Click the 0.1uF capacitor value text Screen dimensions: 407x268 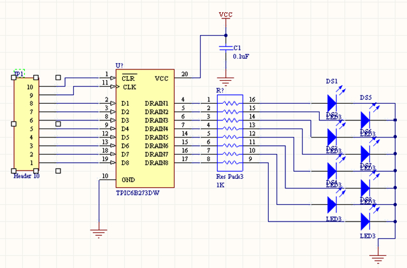pos(242,57)
